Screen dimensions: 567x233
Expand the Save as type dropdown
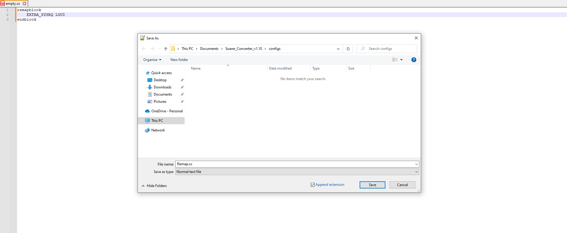[416, 172]
